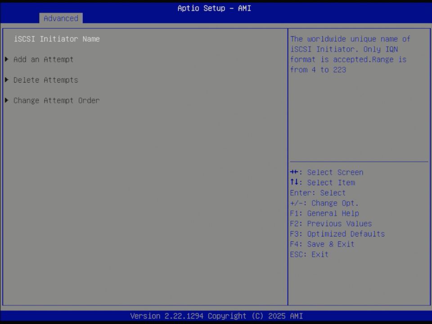Screen dimensions: 432x324
Task: Expand the Delete Attempts submenu
Action: pyautogui.click(x=45, y=80)
